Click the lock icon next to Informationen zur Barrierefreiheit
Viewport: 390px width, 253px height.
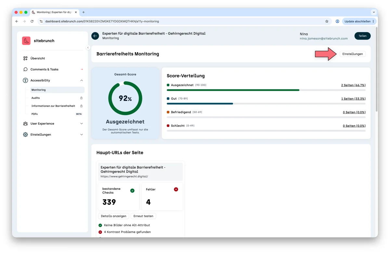tap(81, 106)
